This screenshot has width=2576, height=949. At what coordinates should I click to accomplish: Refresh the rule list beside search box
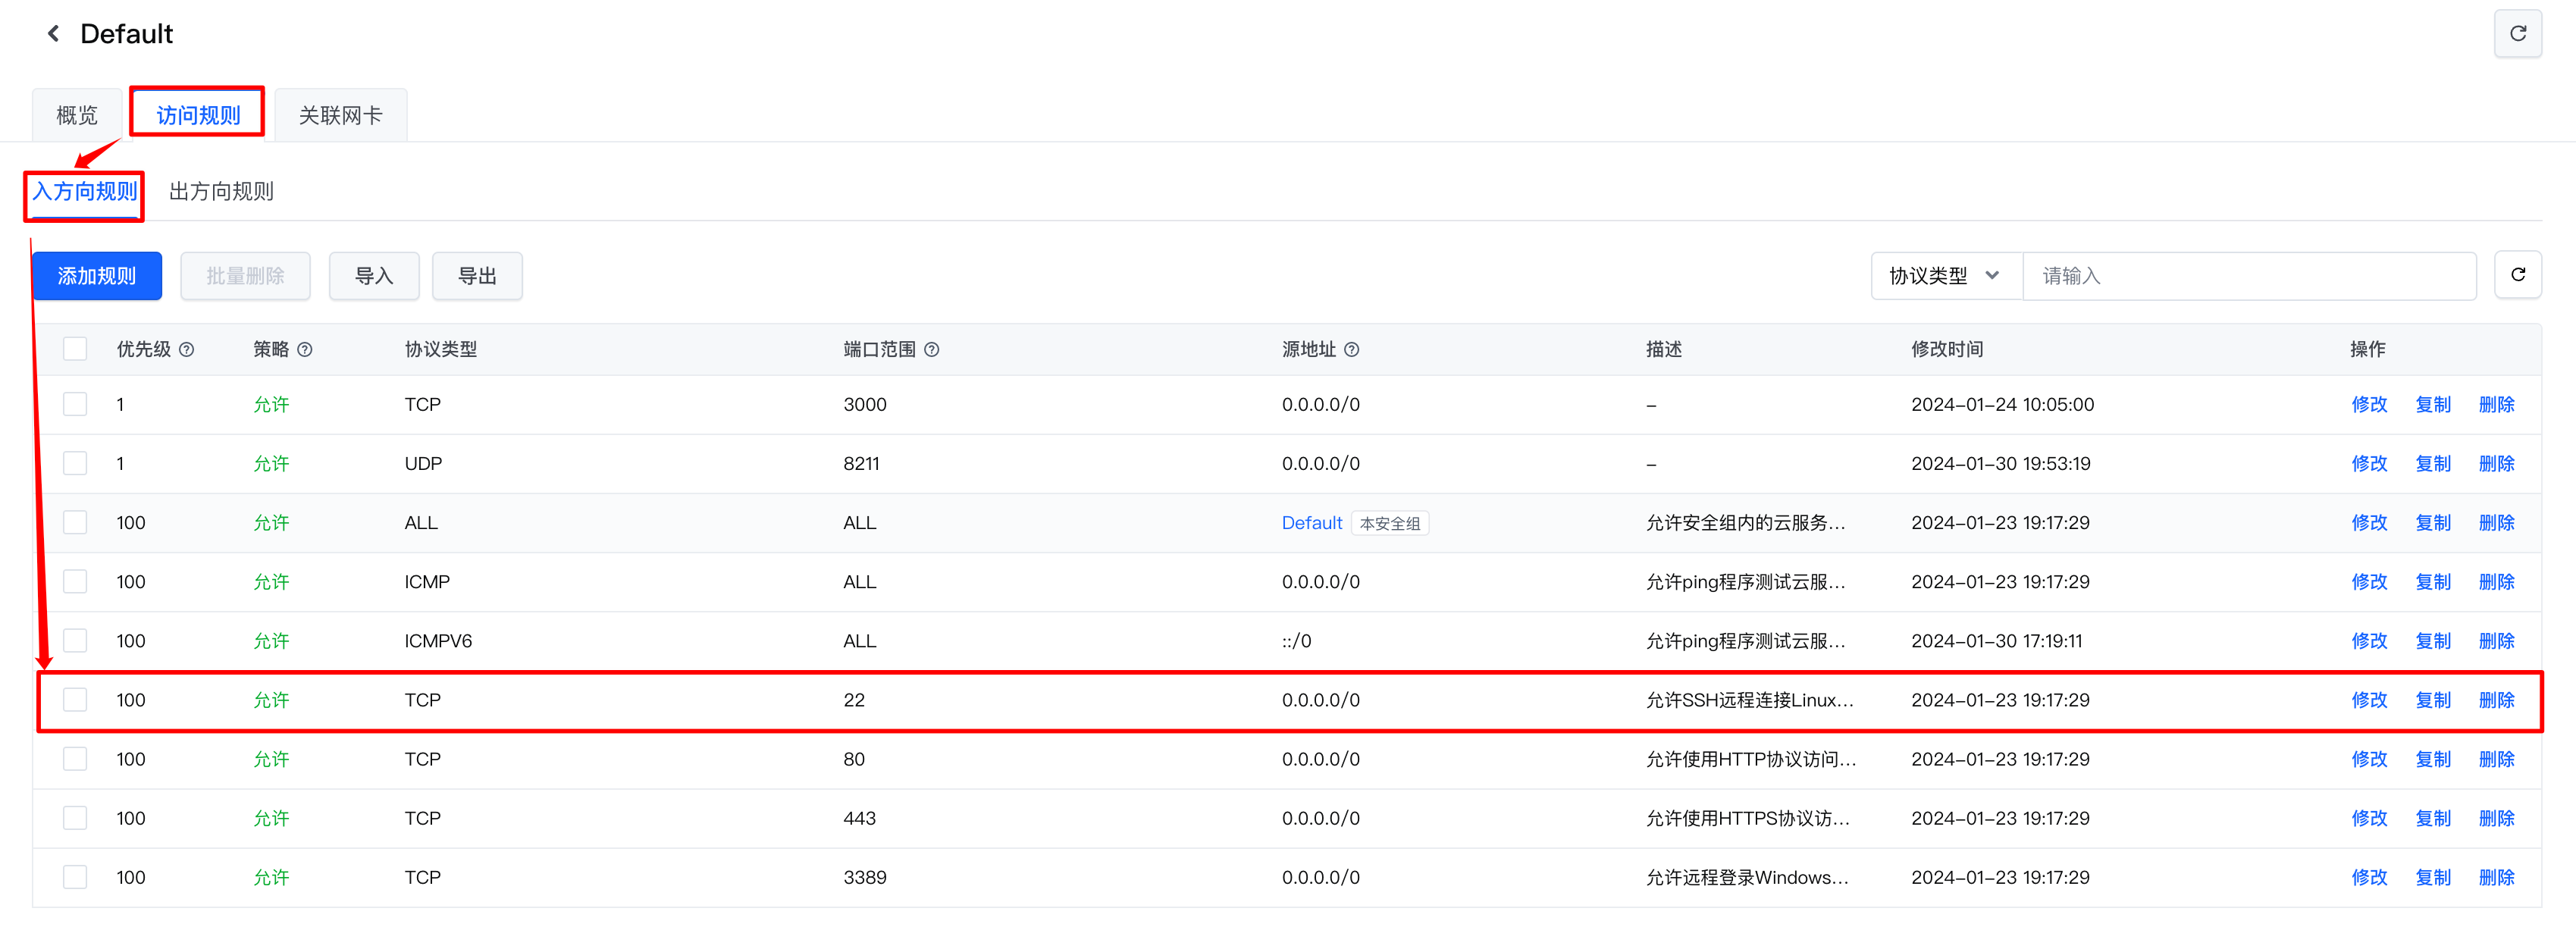pos(2517,275)
